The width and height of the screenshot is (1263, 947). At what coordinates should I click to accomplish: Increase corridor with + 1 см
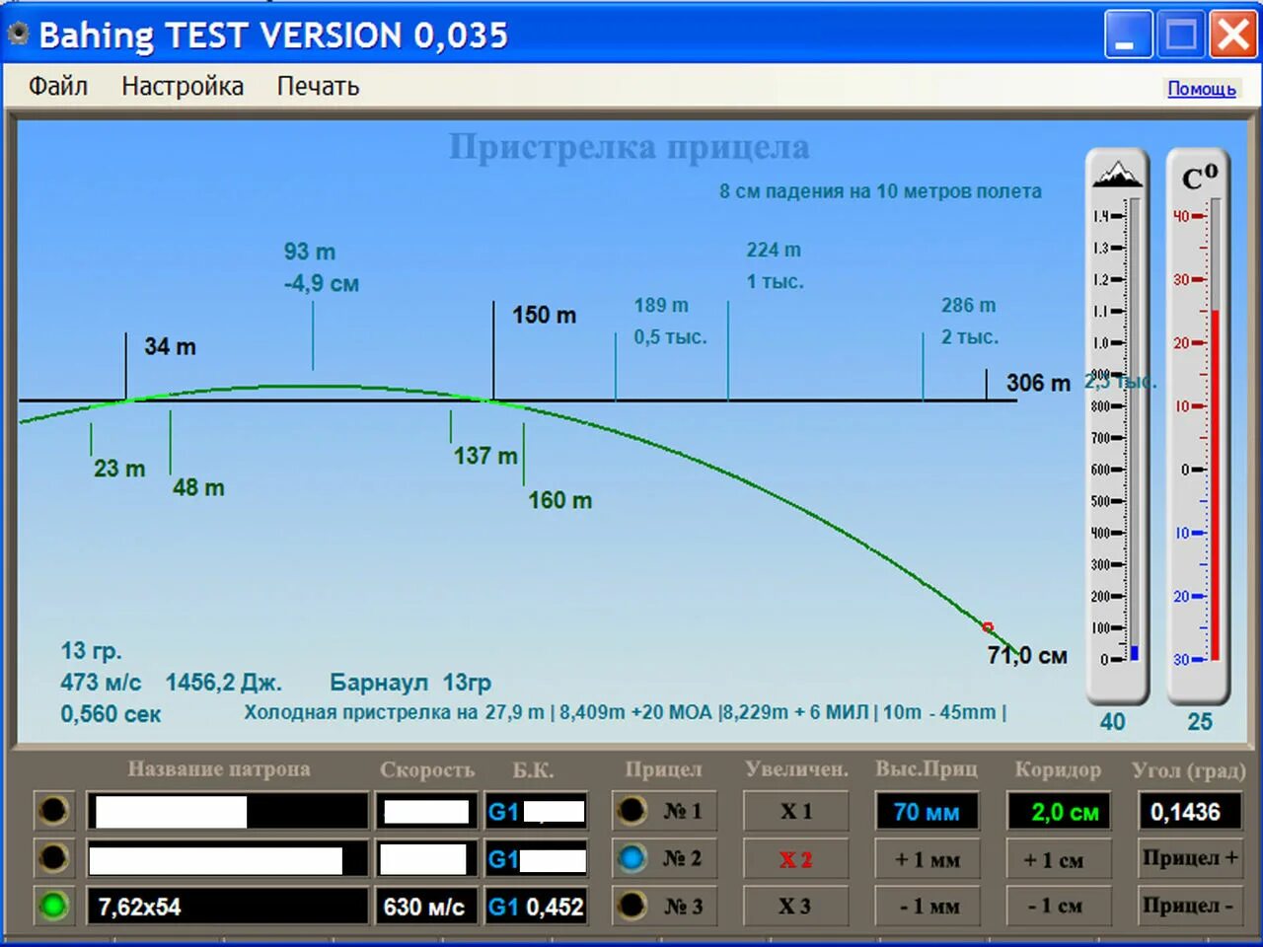(x=1059, y=858)
